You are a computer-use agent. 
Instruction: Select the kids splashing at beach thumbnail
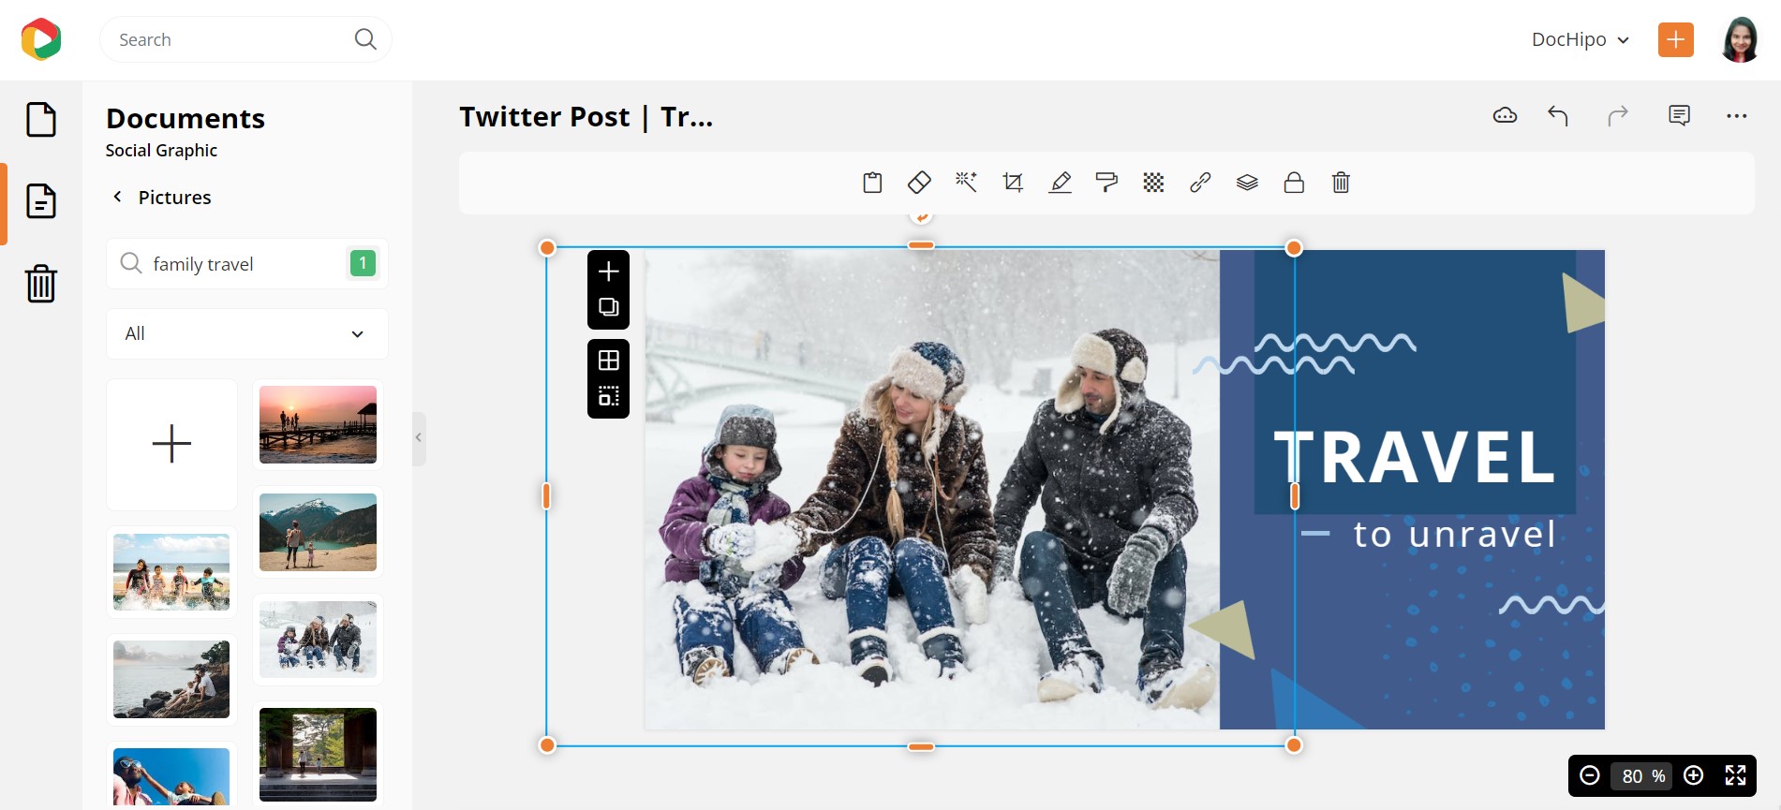(171, 572)
